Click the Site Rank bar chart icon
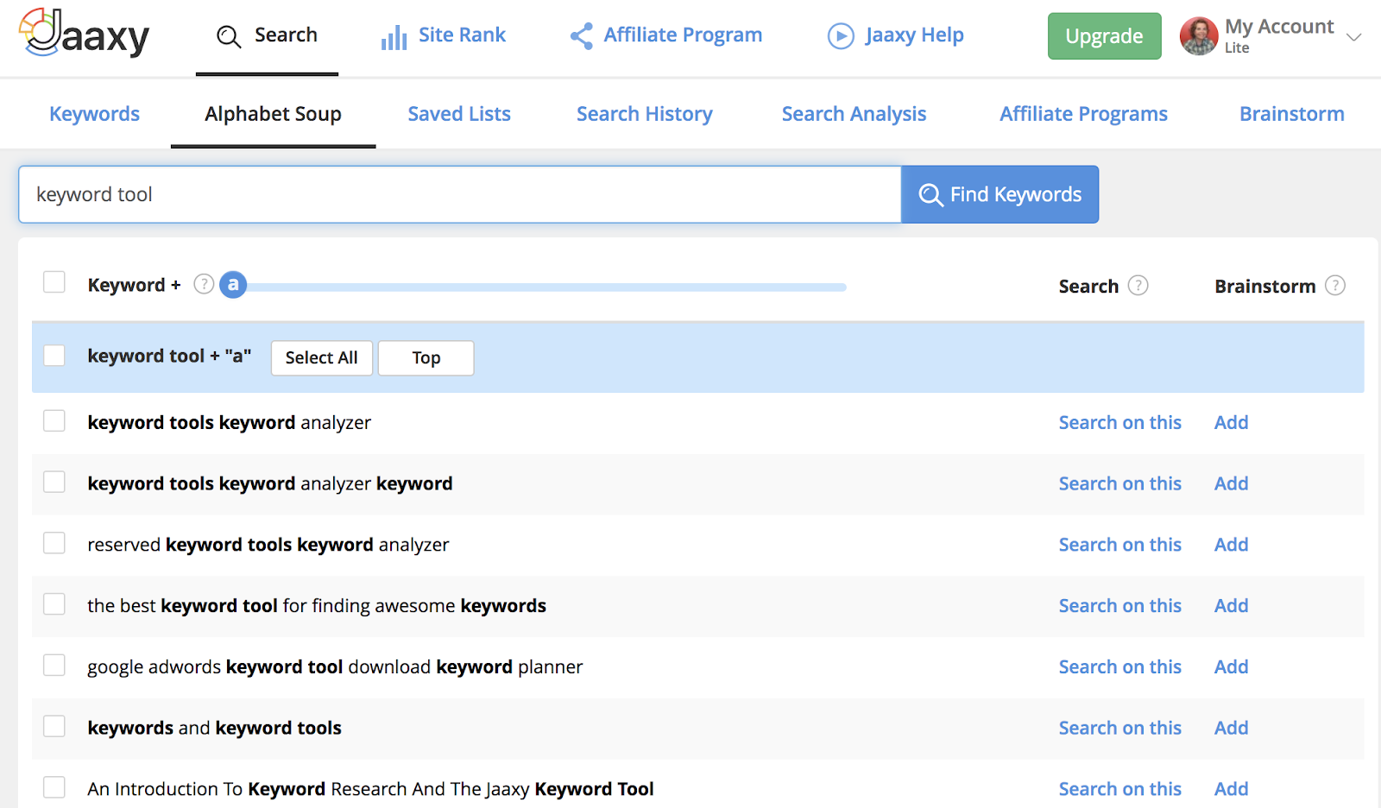Image resolution: width=1381 pixels, height=808 pixels. pyautogui.click(x=394, y=36)
